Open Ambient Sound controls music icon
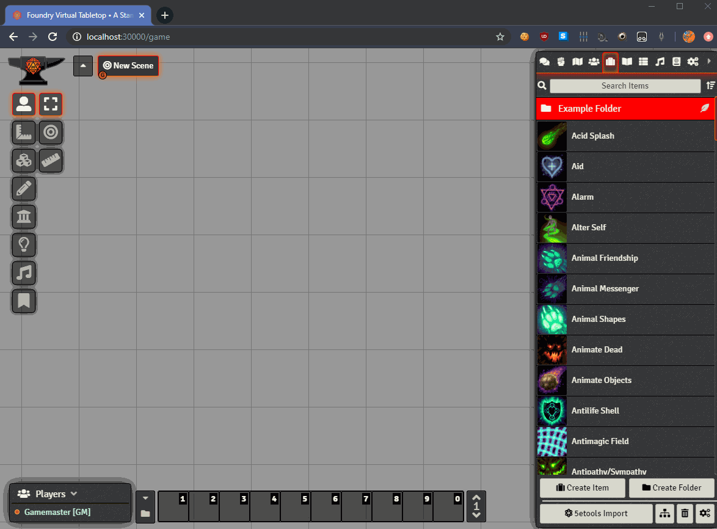The image size is (717, 529). (24, 273)
